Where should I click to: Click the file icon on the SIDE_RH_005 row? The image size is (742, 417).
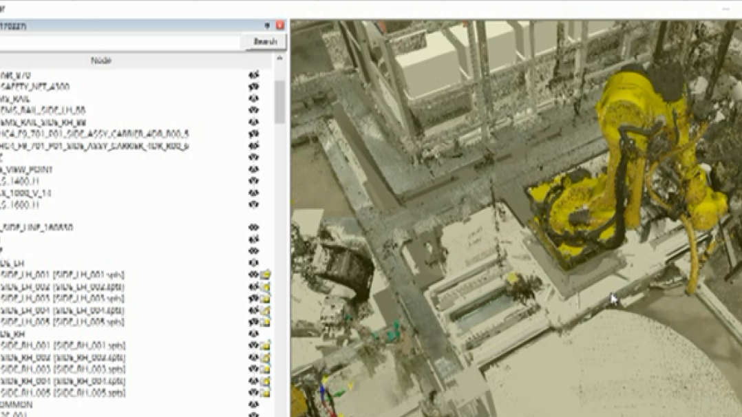click(x=266, y=392)
